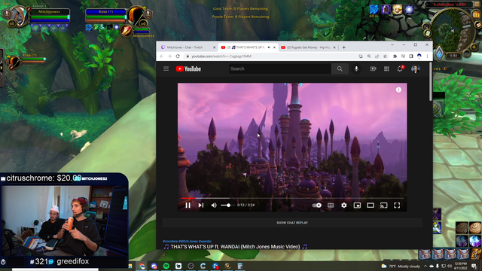Open the #wandai hashtag link
482x271 pixels.
[x=205, y=241]
